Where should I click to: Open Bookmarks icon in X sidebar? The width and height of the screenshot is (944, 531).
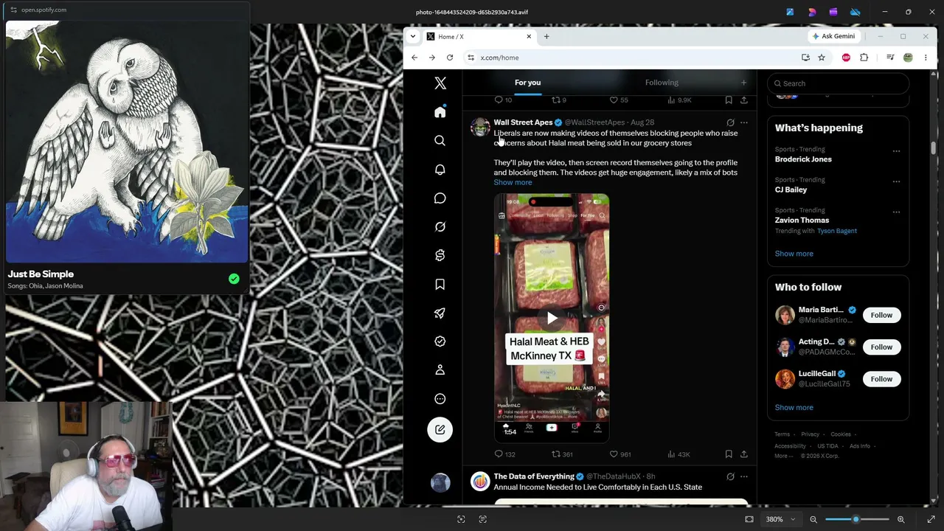[440, 284]
